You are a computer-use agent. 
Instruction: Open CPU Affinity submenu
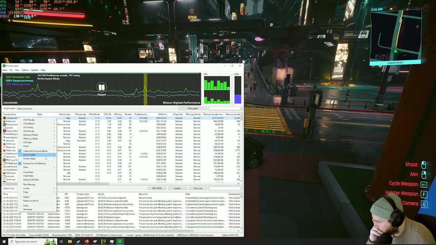coord(37,124)
